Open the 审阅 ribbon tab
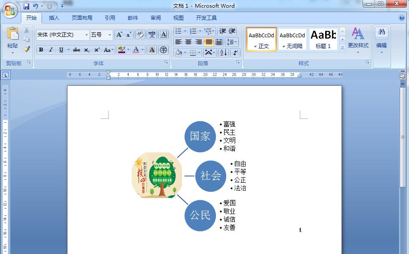 [x=155, y=18]
